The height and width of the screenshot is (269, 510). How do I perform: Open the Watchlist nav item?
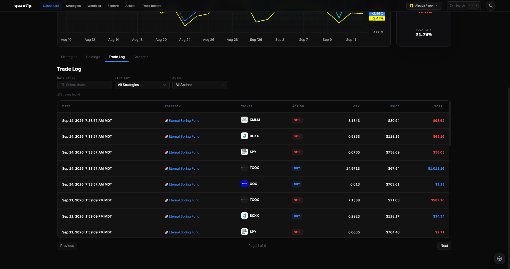94,6
